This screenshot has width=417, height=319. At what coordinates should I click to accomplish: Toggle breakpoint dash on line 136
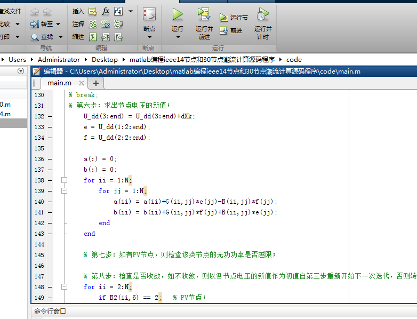(x=50, y=159)
